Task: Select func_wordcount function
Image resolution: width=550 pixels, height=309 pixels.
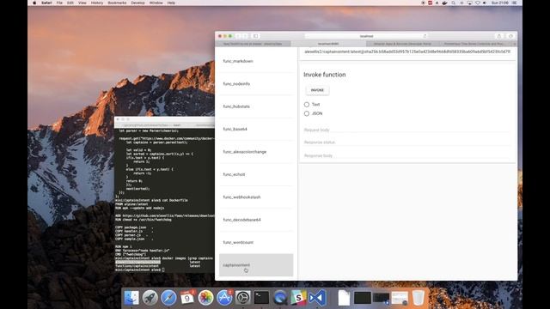Action: point(256,242)
